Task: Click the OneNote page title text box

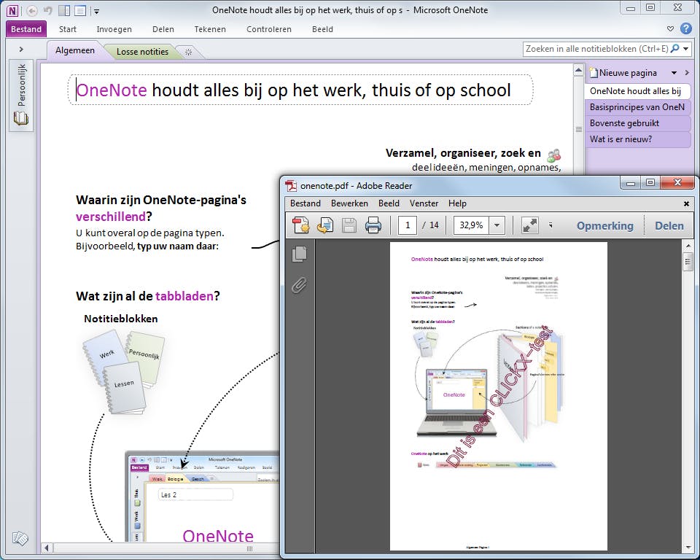Action: pyautogui.click(x=300, y=90)
